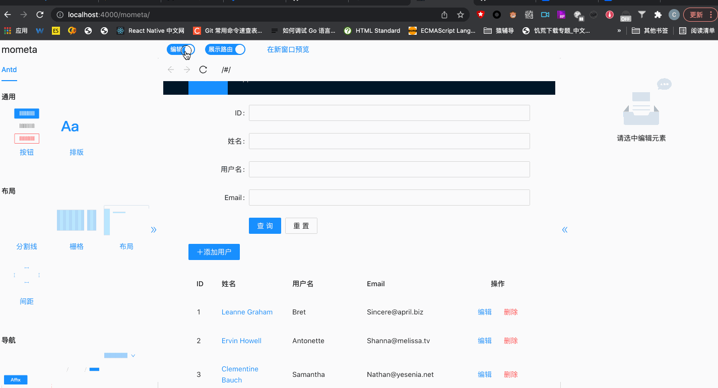Click the OFF extension toggle in toolbar
This screenshot has width=718, height=388.
point(625,15)
